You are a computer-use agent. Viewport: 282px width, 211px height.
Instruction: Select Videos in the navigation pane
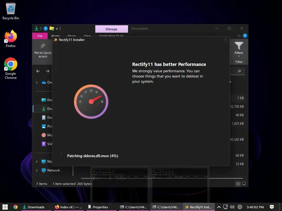click(47, 144)
